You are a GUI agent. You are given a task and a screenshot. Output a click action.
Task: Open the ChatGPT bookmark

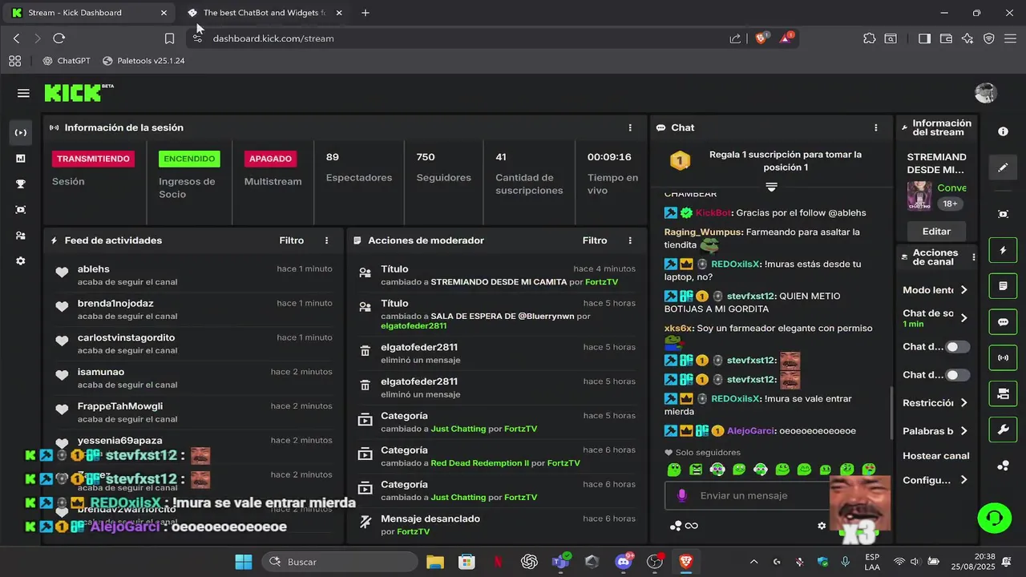coord(67,61)
